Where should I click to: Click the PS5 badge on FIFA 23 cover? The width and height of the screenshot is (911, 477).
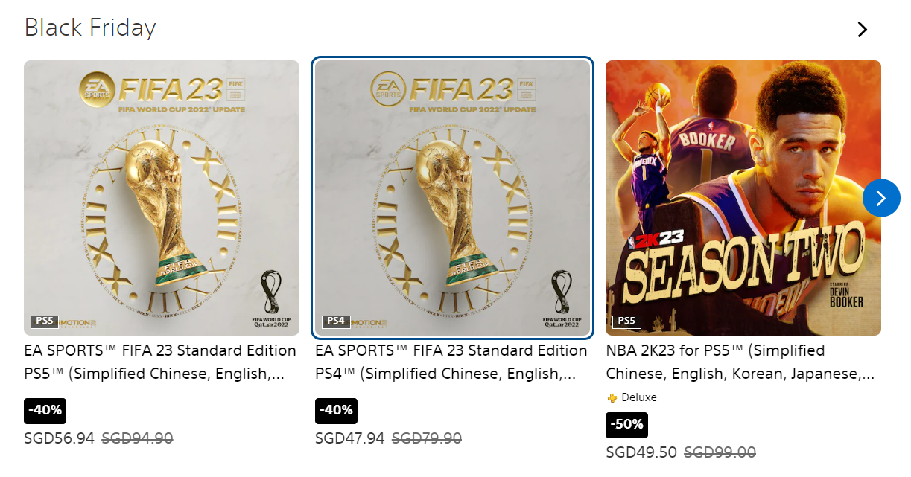pos(45,321)
